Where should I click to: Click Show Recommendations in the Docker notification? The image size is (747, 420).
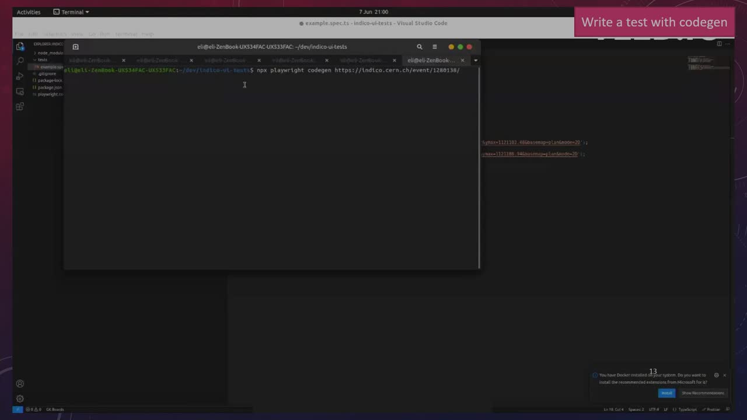703,393
